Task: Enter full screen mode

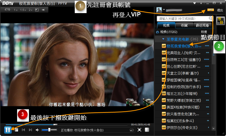Action: pos(139,130)
